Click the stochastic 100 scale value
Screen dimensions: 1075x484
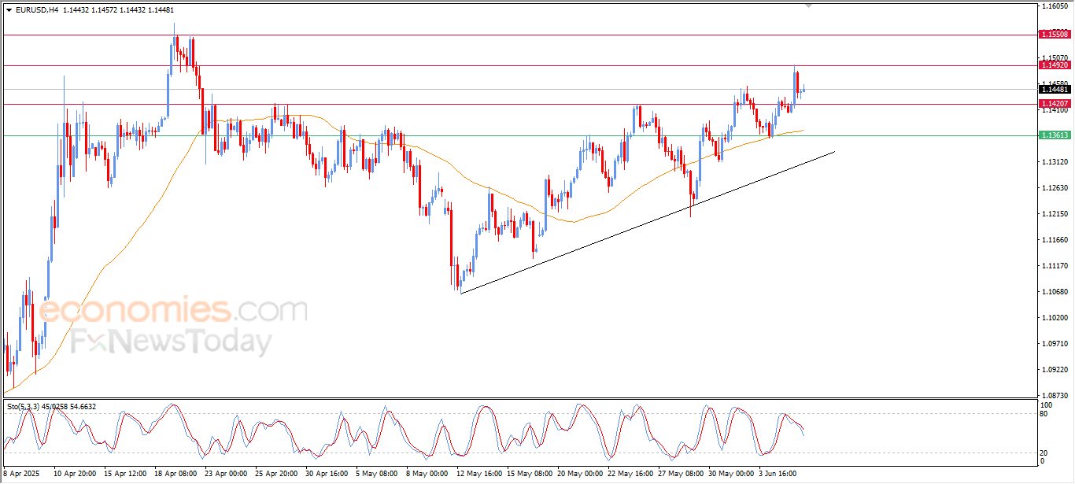point(1045,405)
